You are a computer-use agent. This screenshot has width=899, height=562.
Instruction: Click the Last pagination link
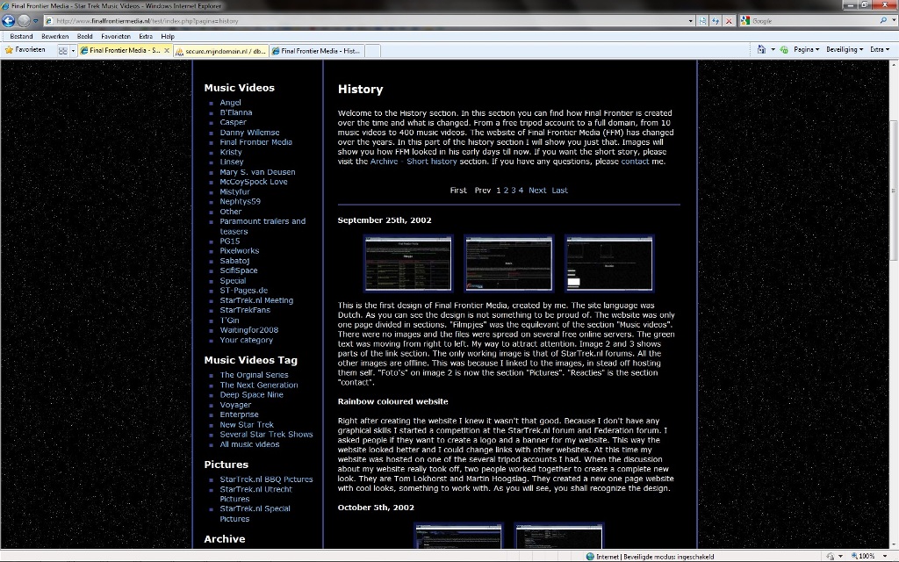559,191
